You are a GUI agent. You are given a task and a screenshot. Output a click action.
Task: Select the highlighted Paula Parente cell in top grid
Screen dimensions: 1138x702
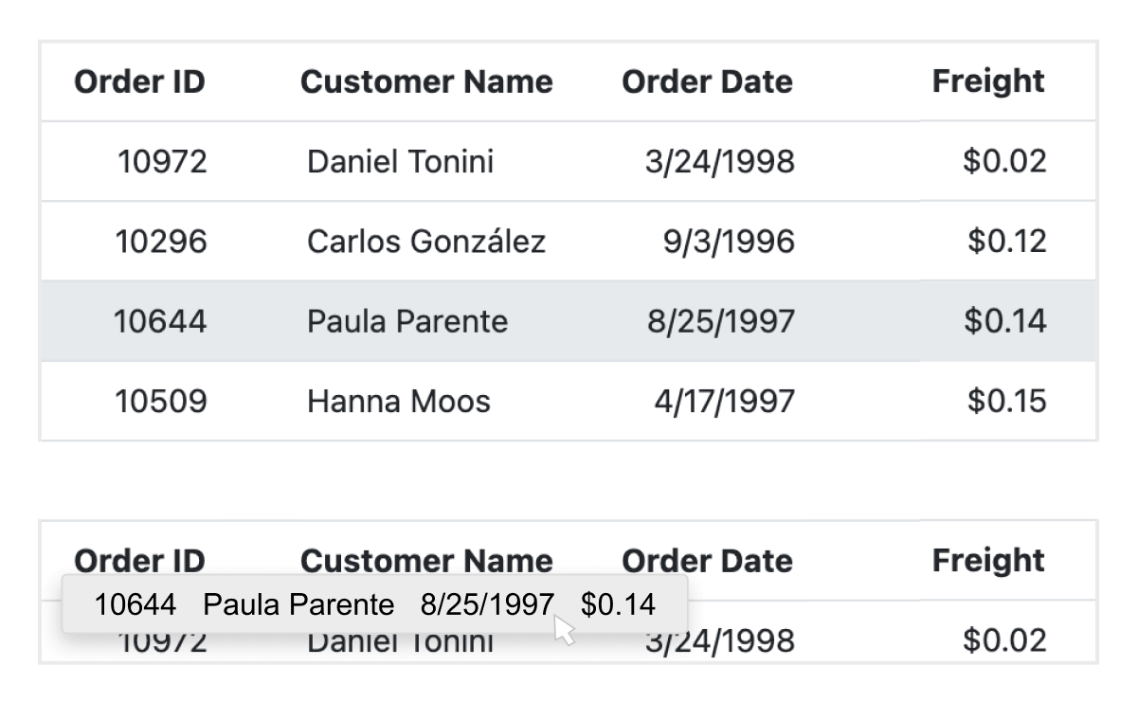407,322
